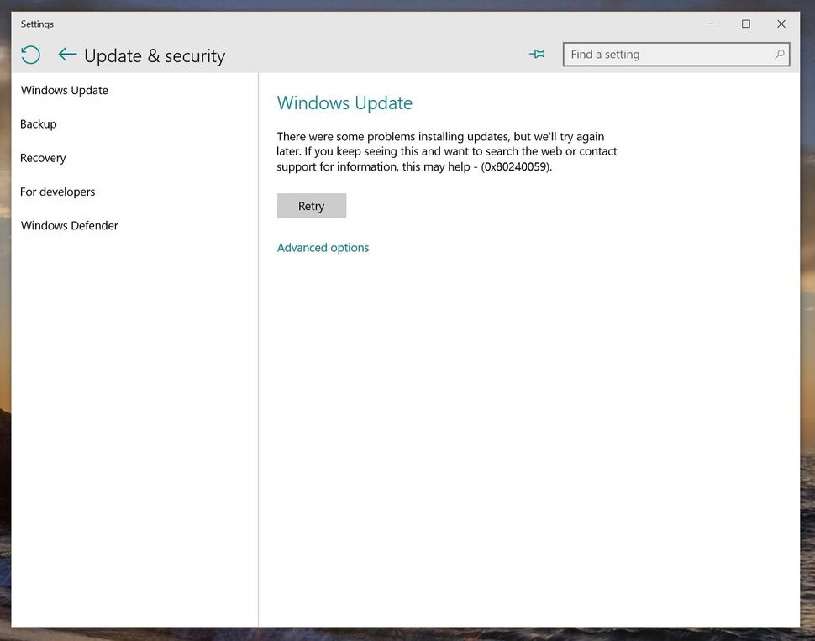Pin the Settings window using the pin icon
The width and height of the screenshot is (815, 641).
pos(537,54)
